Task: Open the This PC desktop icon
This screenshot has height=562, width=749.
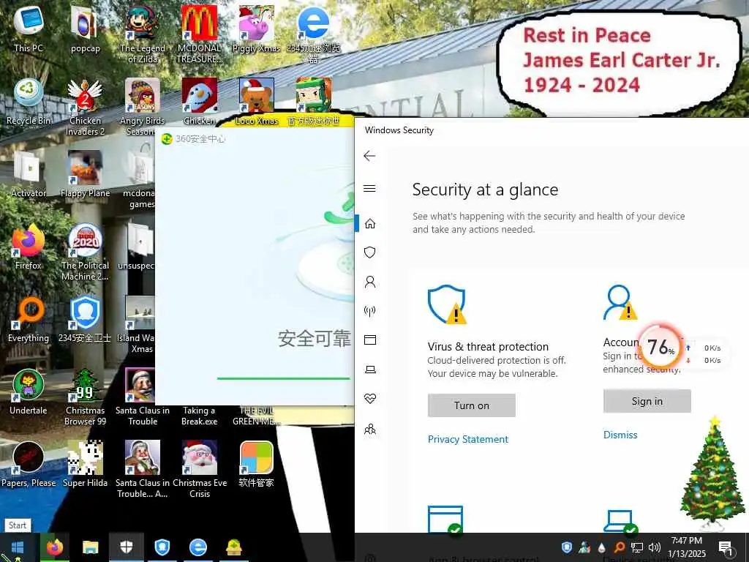Action: point(29,28)
